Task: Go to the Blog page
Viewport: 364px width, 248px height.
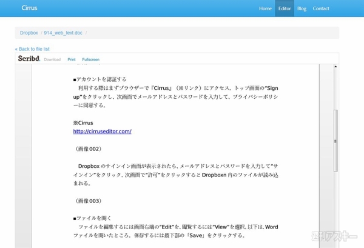Action: [302, 8]
